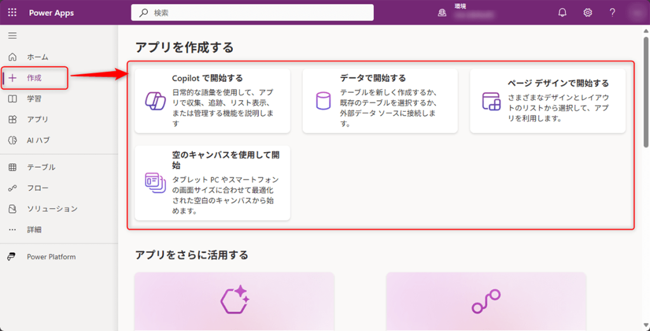Image resolution: width=650 pixels, height=331 pixels.
Task: Select 作成 in the sidebar
Action: (x=34, y=78)
